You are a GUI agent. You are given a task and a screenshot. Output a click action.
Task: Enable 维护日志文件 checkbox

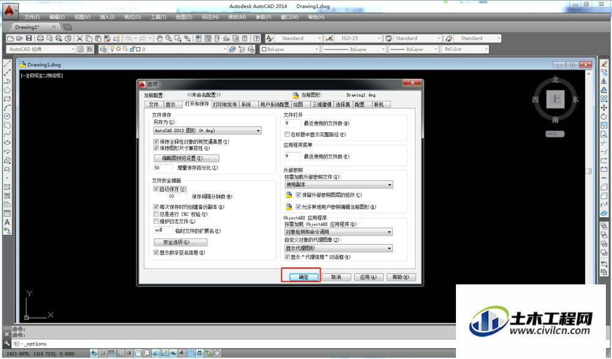click(156, 221)
